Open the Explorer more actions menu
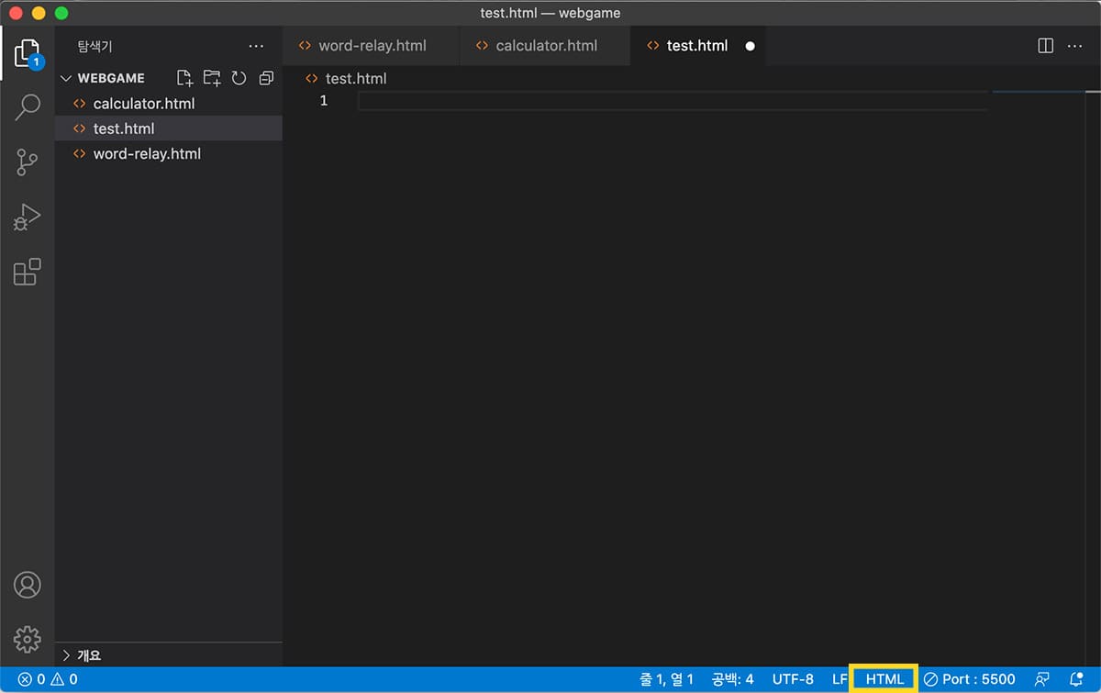 (x=256, y=45)
